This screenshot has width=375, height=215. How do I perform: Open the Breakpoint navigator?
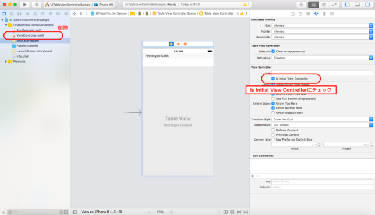point(58,13)
